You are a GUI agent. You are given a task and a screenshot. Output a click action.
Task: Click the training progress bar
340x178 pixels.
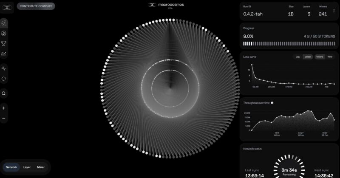click(288, 43)
